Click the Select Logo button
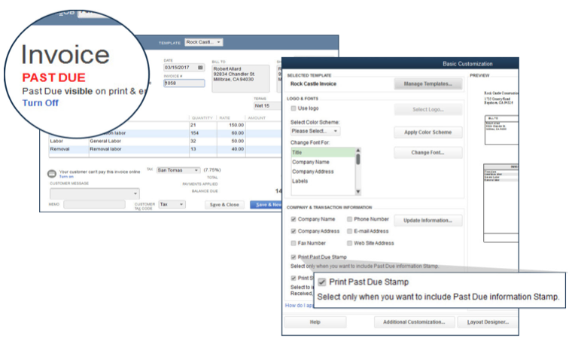This screenshot has width=578, height=341. [x=427, y=109]
